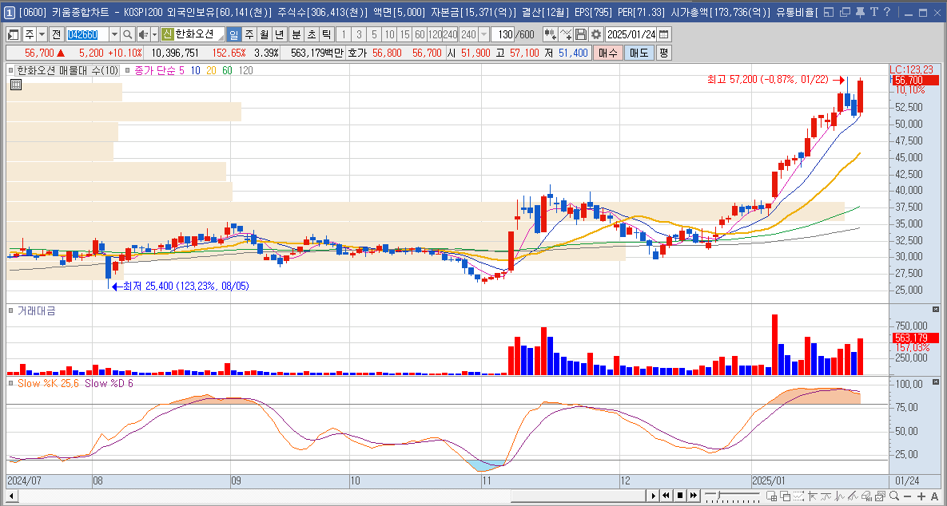
Task: Click the multi-chart grid icon at bottom
Action: (x=771, y=496)
